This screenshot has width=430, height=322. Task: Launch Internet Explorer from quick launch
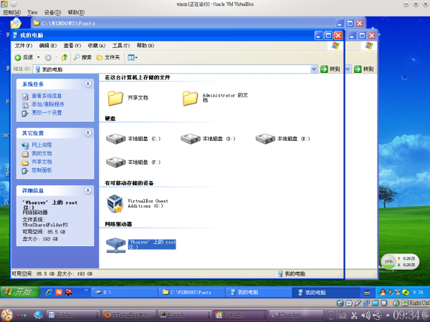[49, 293]
